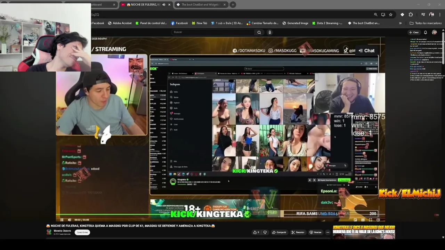Open the Compartir share option
The image size is (445, 250).
(x=280, y=232)
